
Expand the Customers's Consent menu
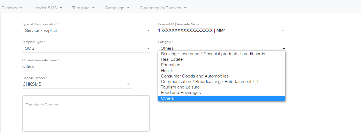point(163,8)
